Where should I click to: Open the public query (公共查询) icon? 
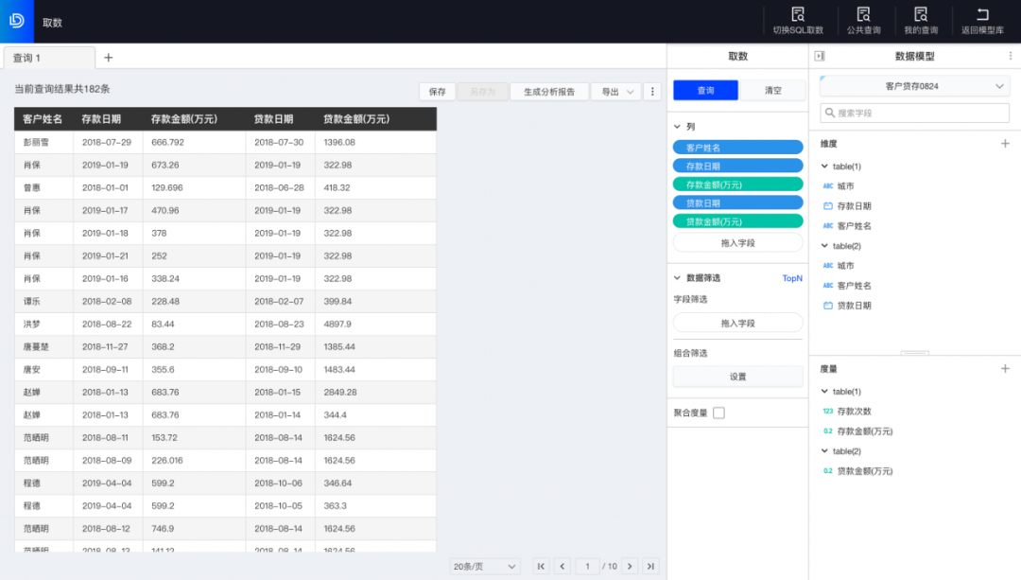pyautogui.click(x=862, y=15)
